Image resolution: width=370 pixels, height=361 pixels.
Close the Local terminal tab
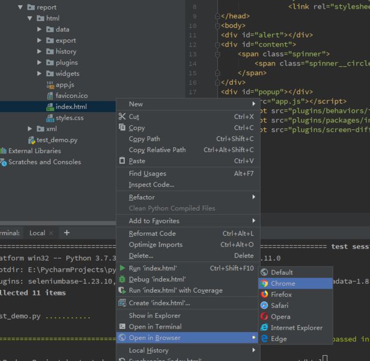[x=51, y=233]
